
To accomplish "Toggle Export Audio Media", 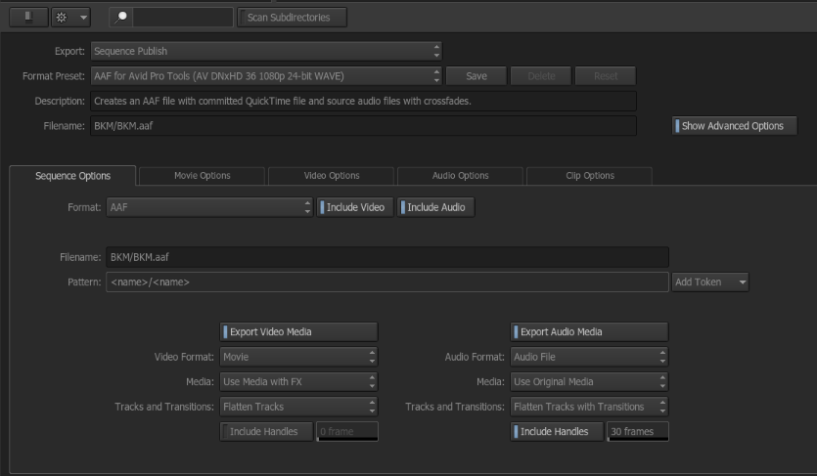I will [x=589, y=332].
